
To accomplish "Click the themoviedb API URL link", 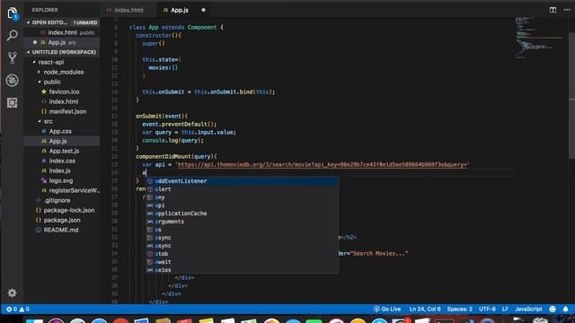I will (322, 164).
